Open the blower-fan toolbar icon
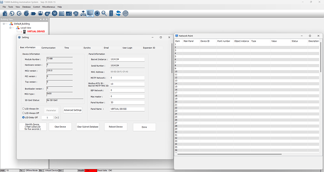Screen dimensions: 324x172 tap(47, 14)
